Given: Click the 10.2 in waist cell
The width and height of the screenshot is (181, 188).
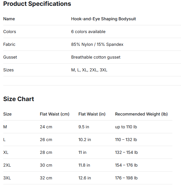Looking at the screenshot, I should point(85,140).
